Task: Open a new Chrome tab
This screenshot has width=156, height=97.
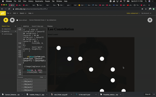Action: pos(149,5)
